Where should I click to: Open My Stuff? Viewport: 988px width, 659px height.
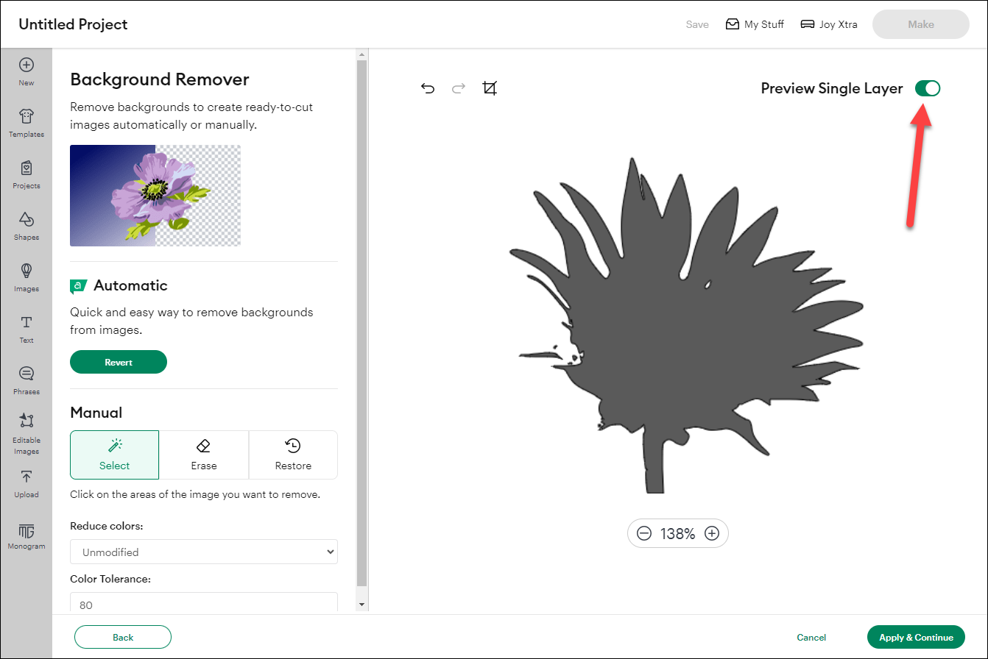755,24
